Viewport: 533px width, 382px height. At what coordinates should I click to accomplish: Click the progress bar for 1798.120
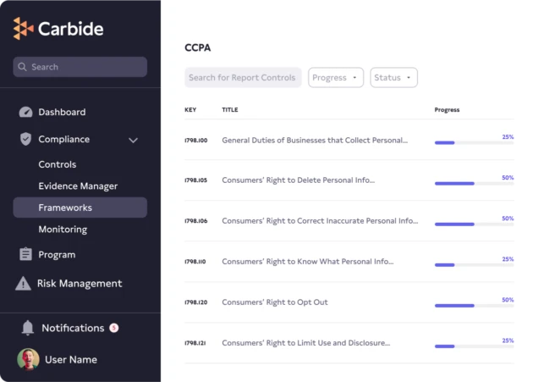pyautogui.click(x=474, y=306)
